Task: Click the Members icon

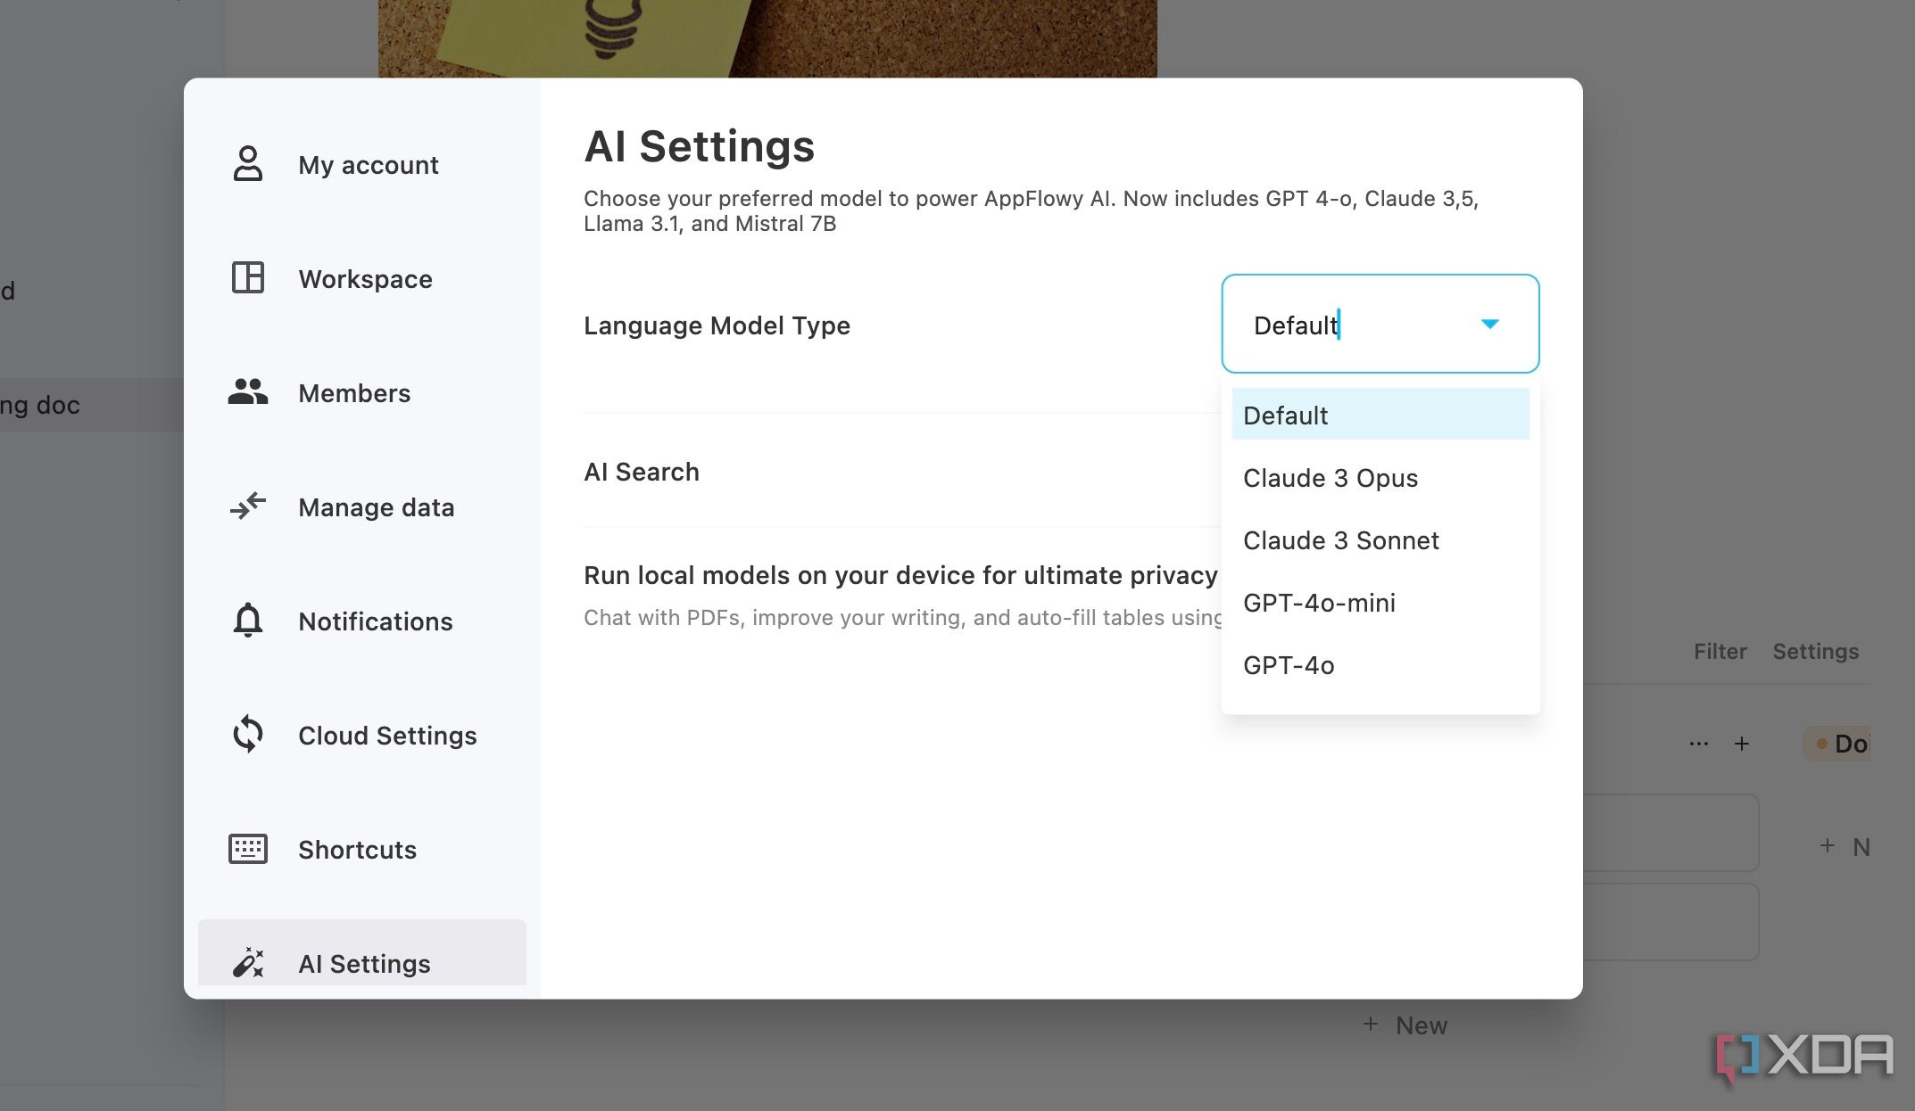Action: tap(246, 393)
